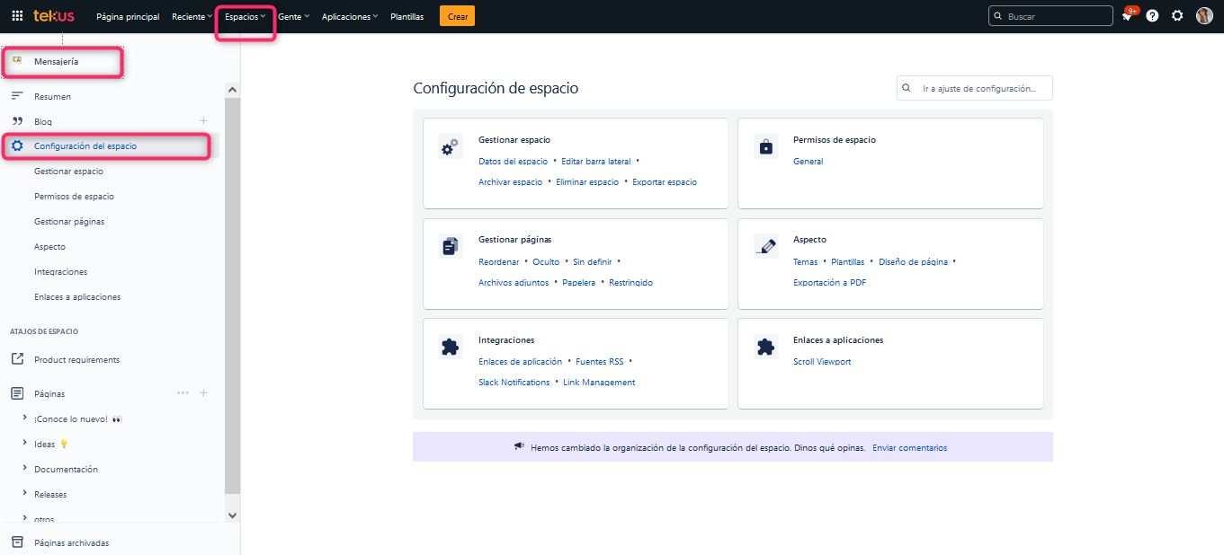Click the user profile avatar
1224x555 pixels.
(x=1204, y=16)
